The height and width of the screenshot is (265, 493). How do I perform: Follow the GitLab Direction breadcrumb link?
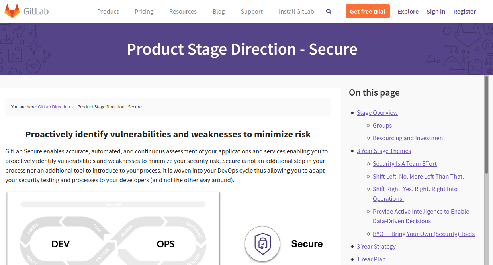pyautogui.click(x=54, y=107)
